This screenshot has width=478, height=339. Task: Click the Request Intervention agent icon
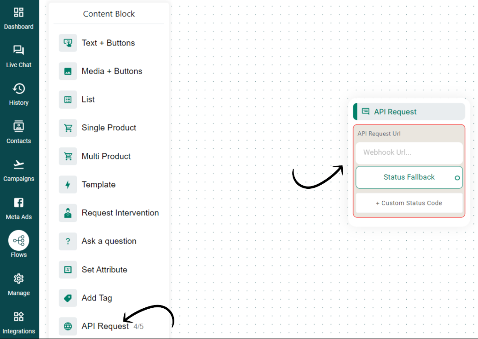point(68,213)
